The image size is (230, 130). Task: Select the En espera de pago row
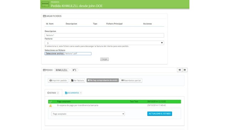click(x=115, y=105)
